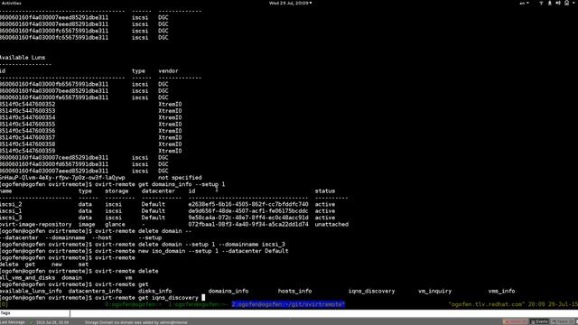Click the iscsi_3 domain row name

click(11, 218)
